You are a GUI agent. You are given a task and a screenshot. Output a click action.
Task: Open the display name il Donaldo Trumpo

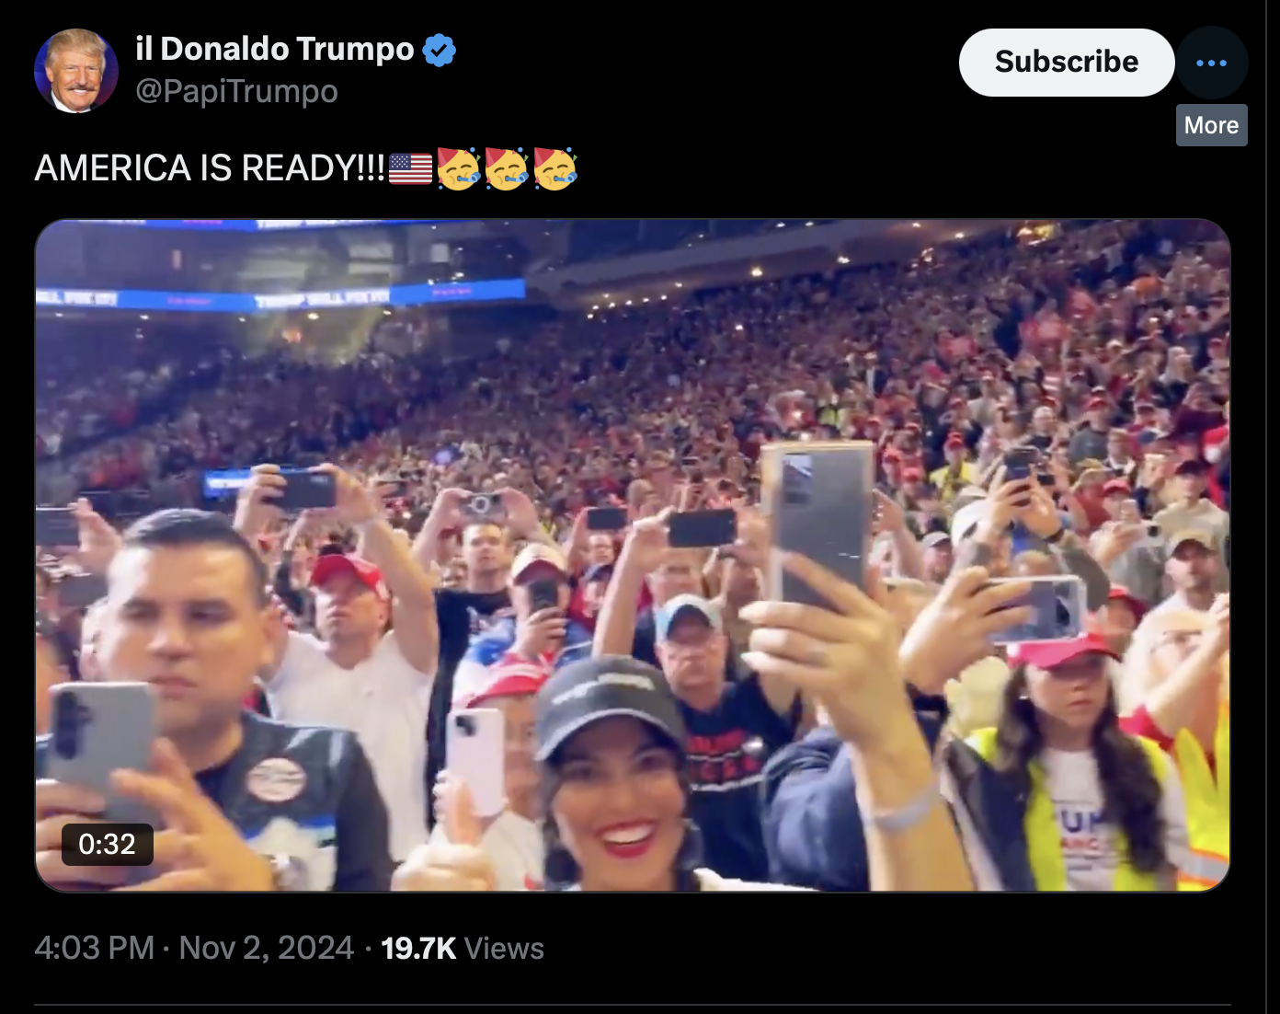click(275, 49)
